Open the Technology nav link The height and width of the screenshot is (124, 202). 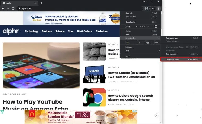(32, 31)
